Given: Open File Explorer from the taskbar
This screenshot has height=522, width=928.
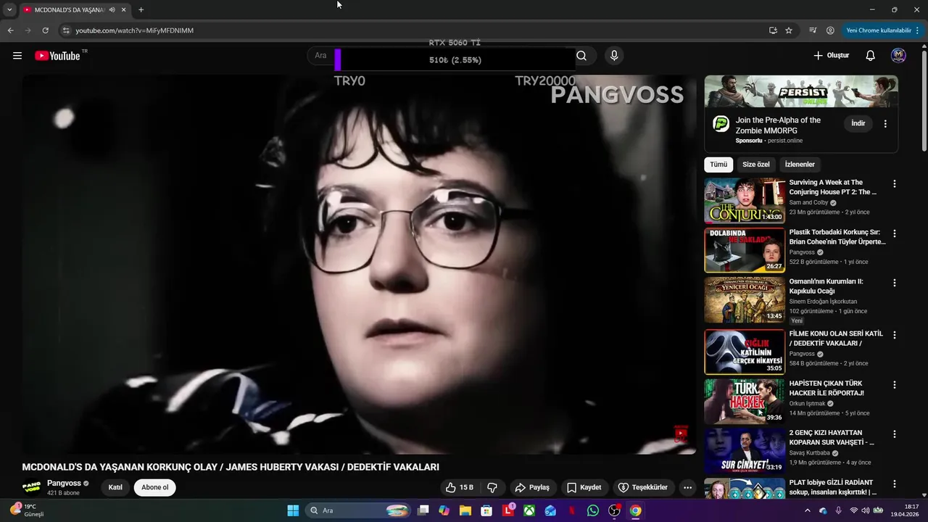Looking at the screenshot, I should [x=465, y=510].
